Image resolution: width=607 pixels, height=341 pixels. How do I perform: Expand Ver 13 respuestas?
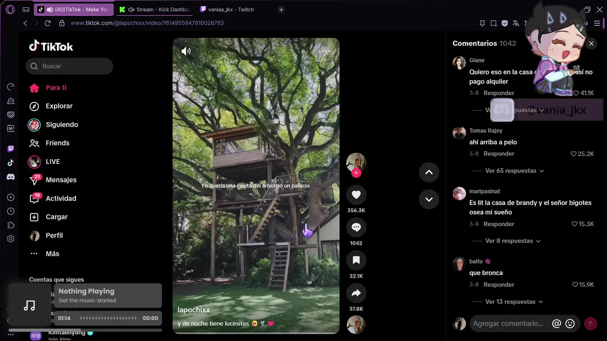click(x=514, y=302)
